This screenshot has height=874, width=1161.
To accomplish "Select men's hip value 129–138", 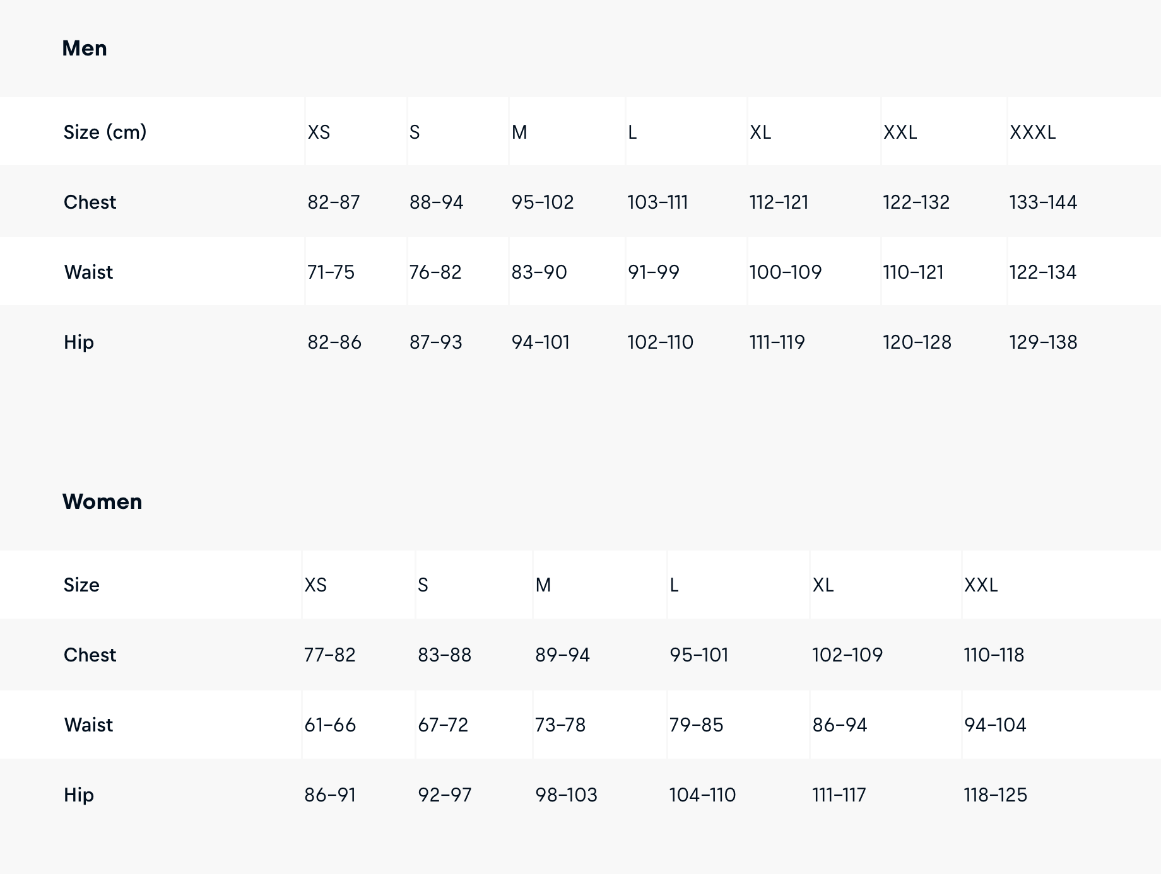I will 1043,342.
